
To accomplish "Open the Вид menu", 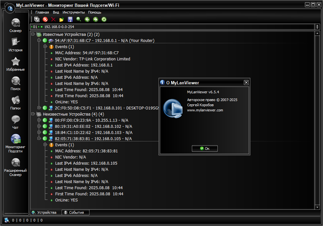I will point(56,12).
